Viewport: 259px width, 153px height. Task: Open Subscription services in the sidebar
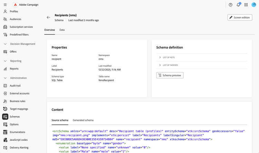tap(21, 27)
